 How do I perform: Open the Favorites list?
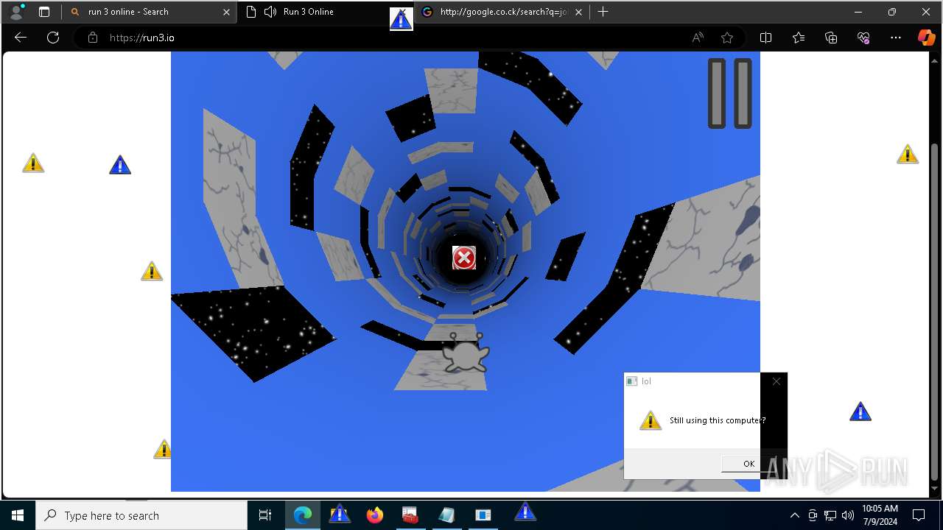[x=799, y=38]
